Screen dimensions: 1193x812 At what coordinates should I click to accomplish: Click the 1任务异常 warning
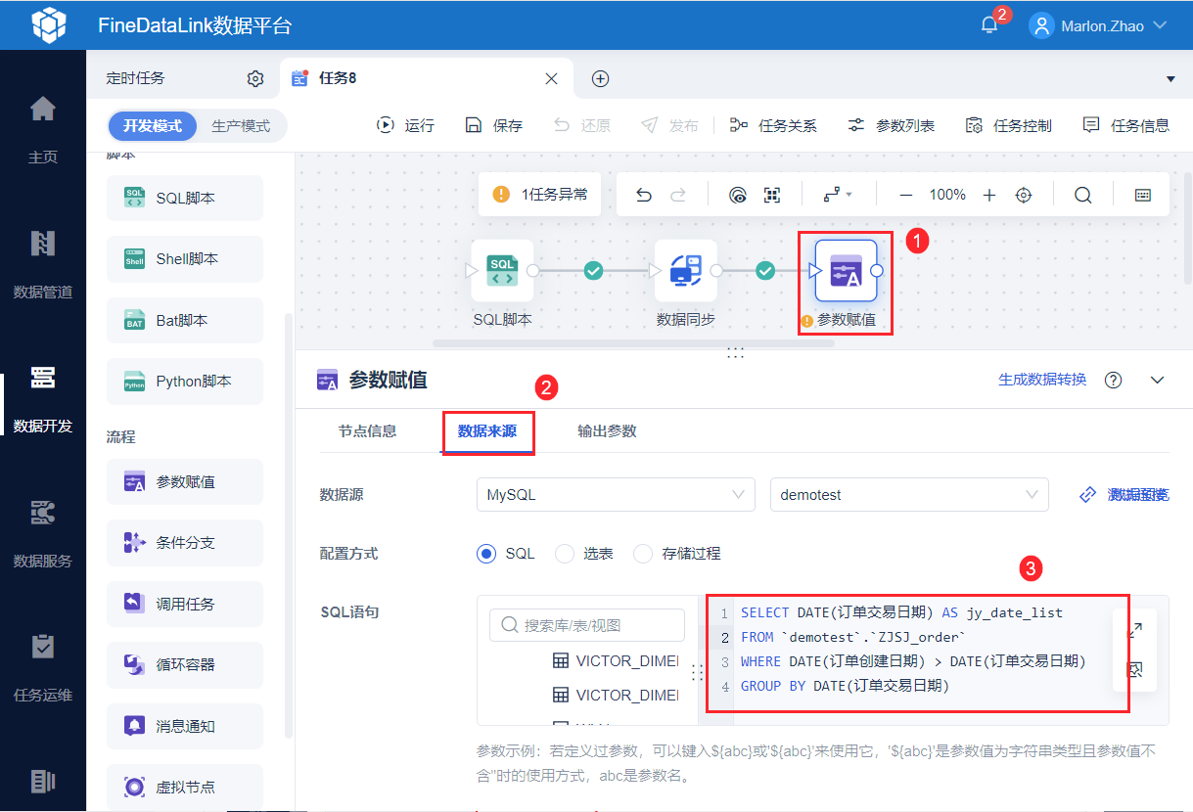click(x=540, y=195)
